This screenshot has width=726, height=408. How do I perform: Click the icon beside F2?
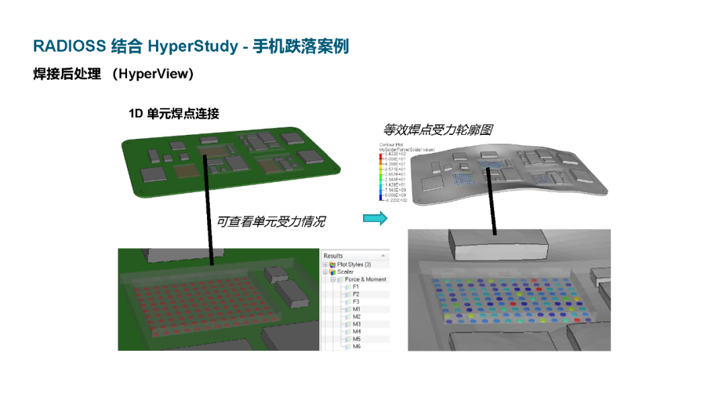[x=348, y=295]
